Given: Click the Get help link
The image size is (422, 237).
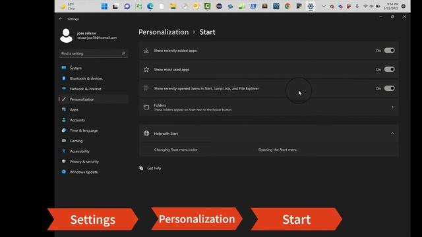Looking at the screenshot, I should click(x=154, y=169).
